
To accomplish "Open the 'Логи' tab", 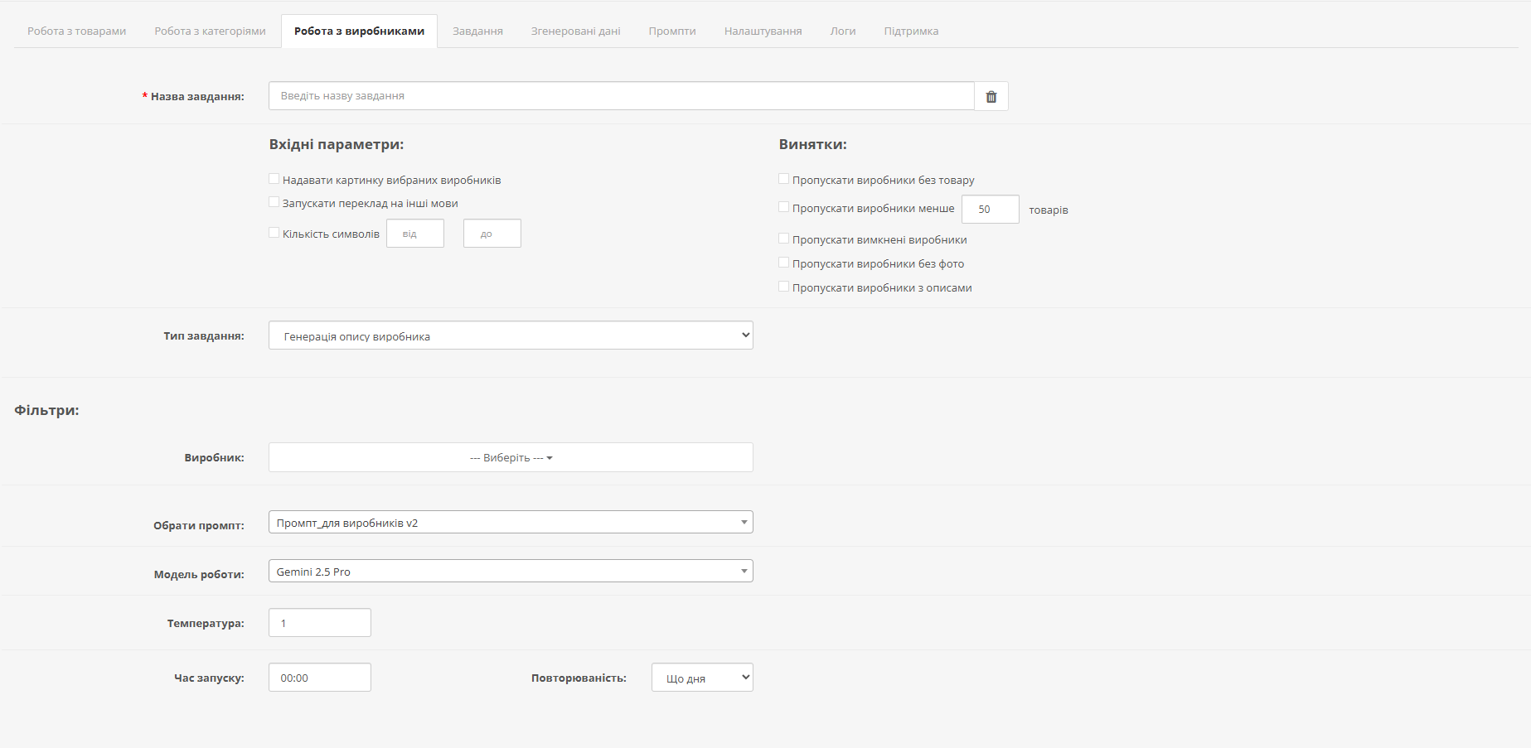I will click(843, 31).
